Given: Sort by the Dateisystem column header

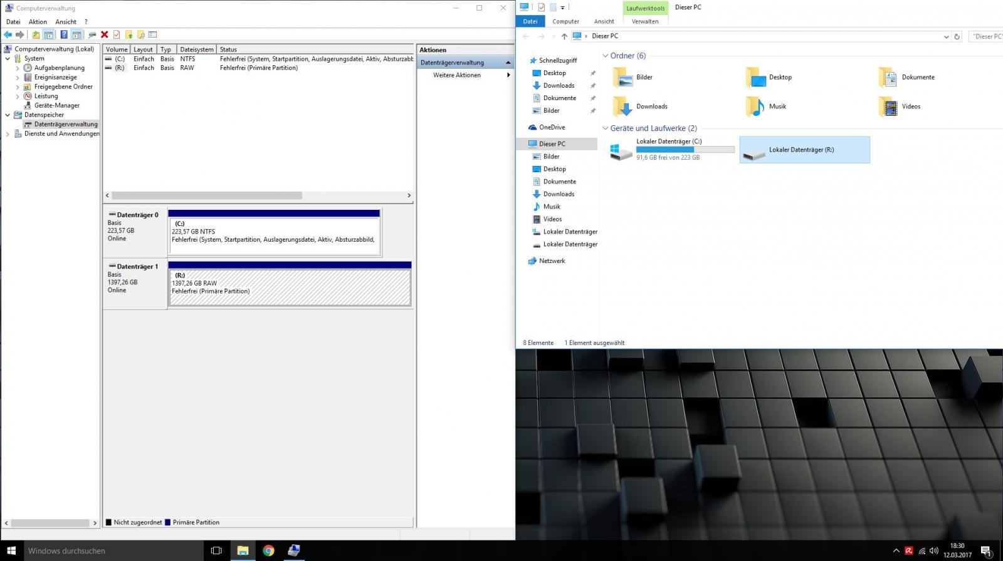Looking at the screenshot, I should (x=196, y=49).
